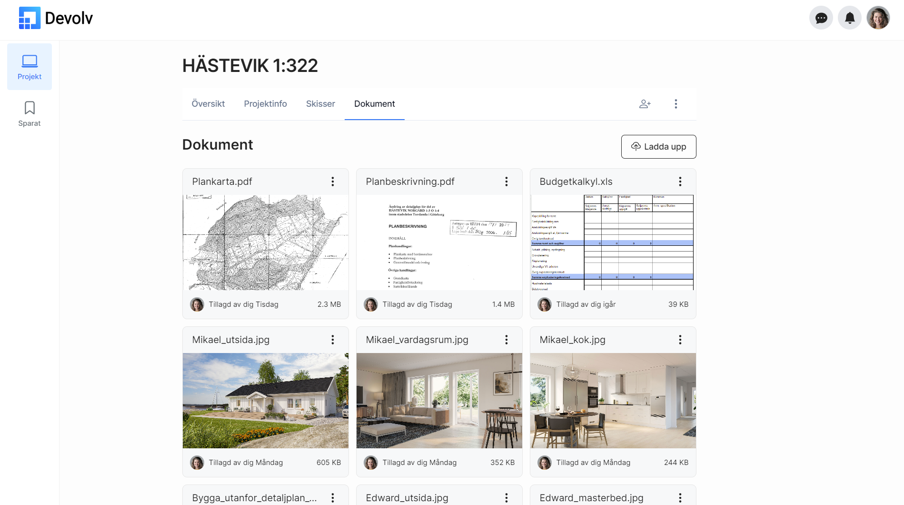
Task: Open options menu for Mikael_vardagsrum.jpg
Action: tap(507, 340)
